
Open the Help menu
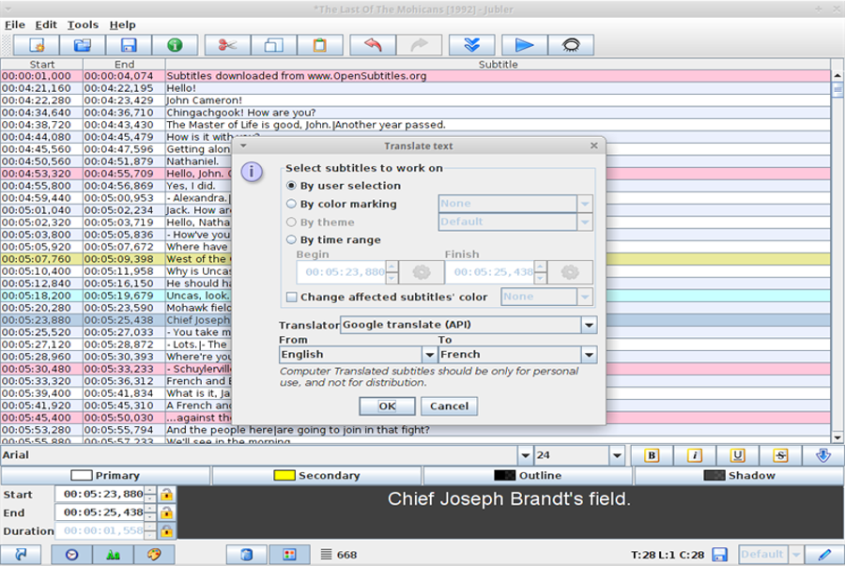tap(122, 24)
